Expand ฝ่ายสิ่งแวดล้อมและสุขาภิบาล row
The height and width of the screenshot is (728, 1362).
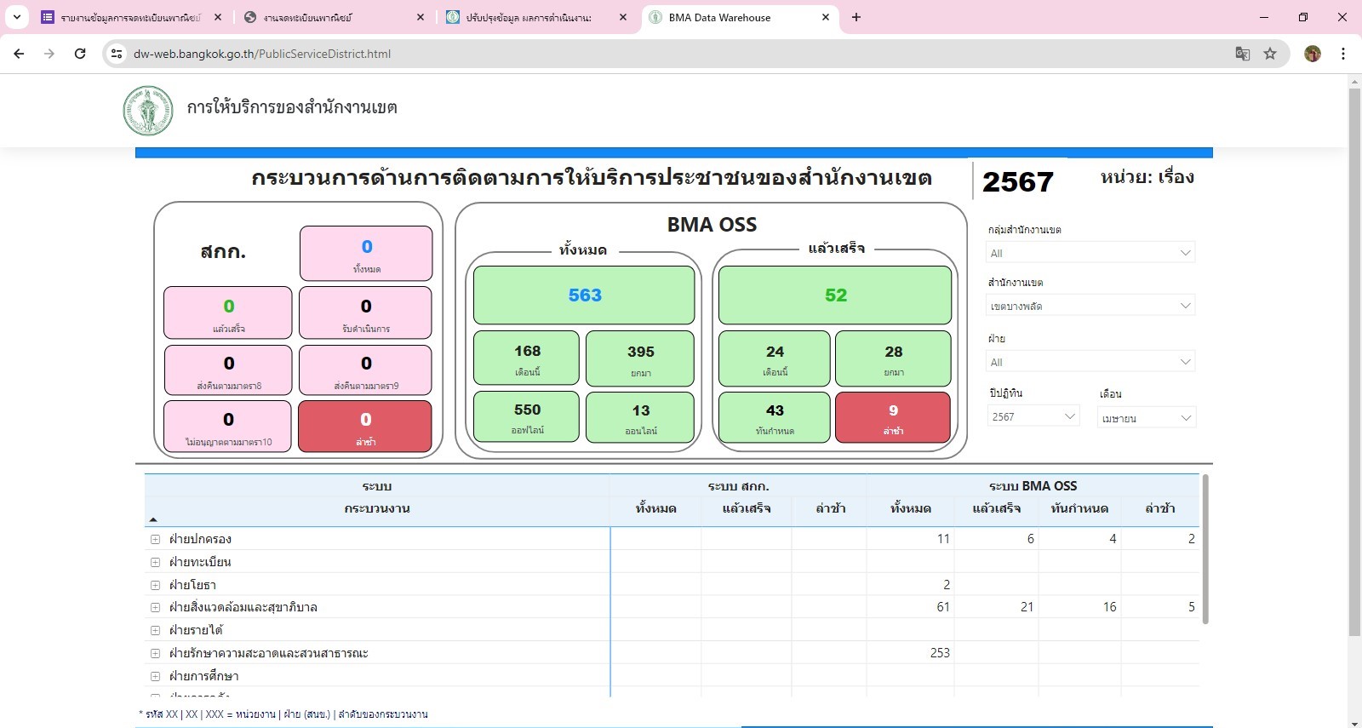tap(155, 607)
